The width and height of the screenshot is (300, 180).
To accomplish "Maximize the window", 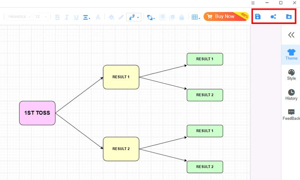I will coord(280,3).
